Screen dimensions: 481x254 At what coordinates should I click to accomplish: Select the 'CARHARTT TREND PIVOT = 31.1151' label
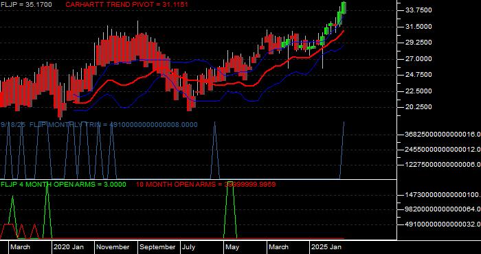click(126, 5)
